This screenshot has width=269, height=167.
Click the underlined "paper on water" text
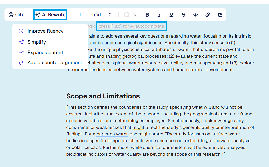[x=112, y=134]
